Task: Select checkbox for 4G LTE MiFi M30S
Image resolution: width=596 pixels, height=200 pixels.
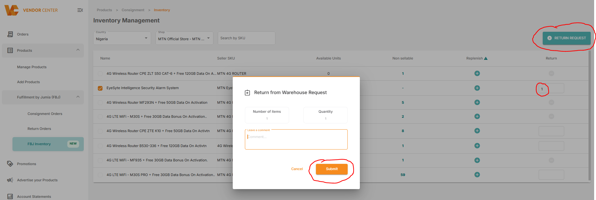Action: 100,117
